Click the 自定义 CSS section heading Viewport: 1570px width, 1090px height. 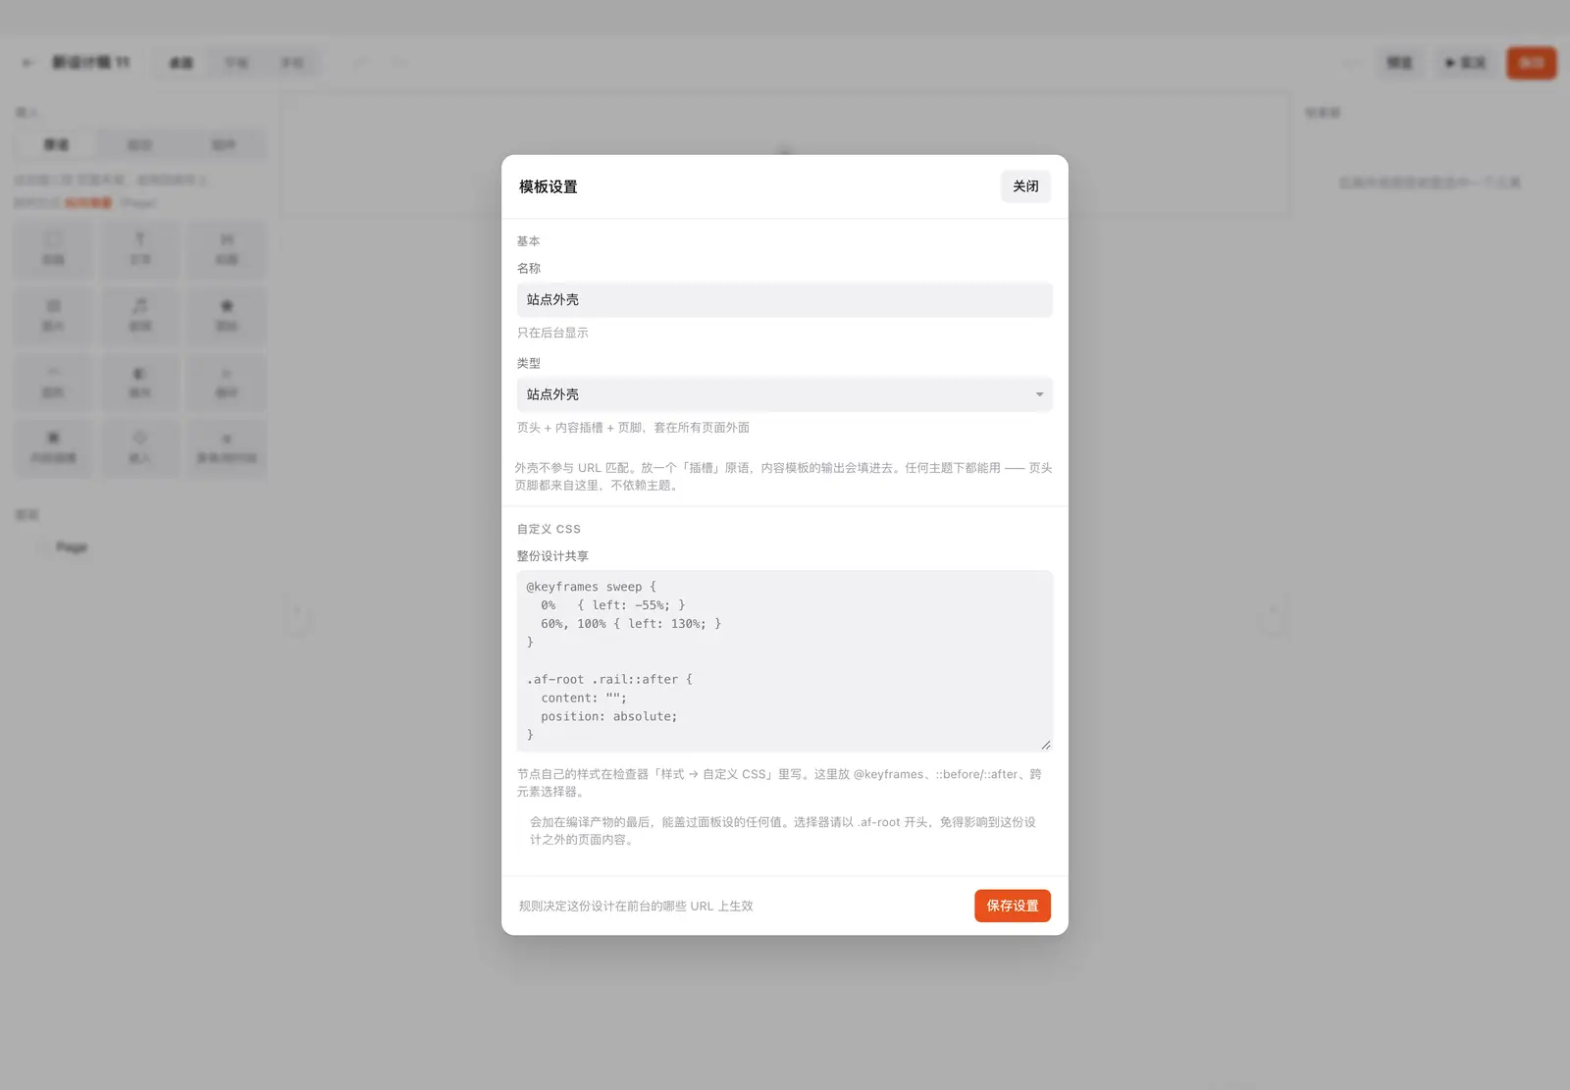pos(549,529)
